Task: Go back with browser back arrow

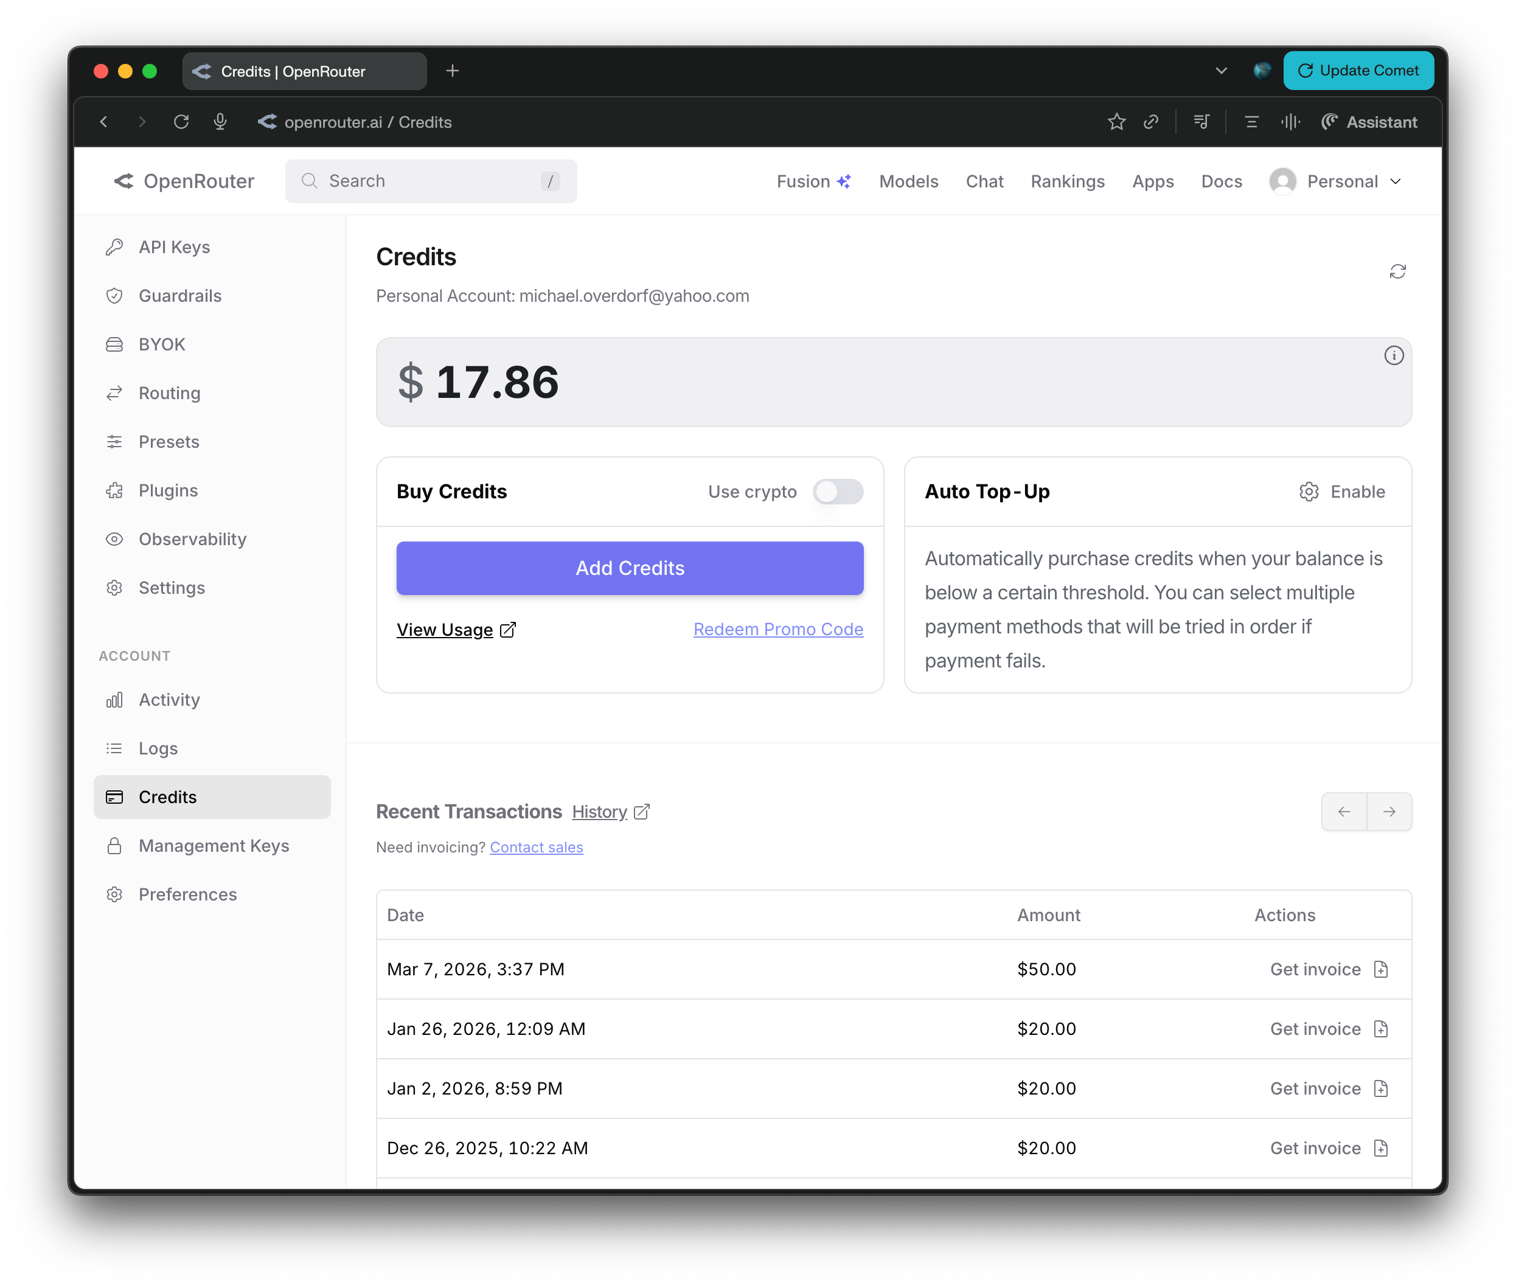Action: pos(103,122)
